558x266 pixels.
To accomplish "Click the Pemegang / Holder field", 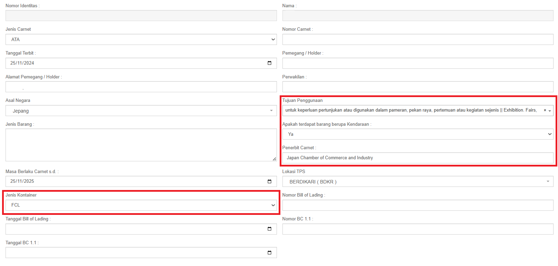I will coord(418,63).
